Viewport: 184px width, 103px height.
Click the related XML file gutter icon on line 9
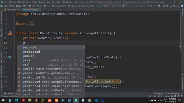[10, 33]
